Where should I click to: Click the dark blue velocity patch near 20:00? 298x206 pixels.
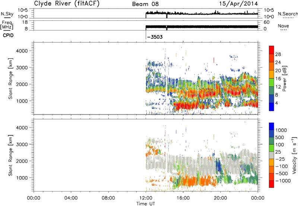tap(219, 165)
